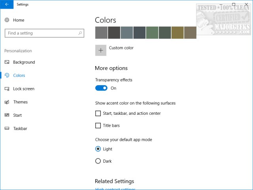Select the Start icon in sidebar
The width and height of the screenshot is (253, 190).
7,115
